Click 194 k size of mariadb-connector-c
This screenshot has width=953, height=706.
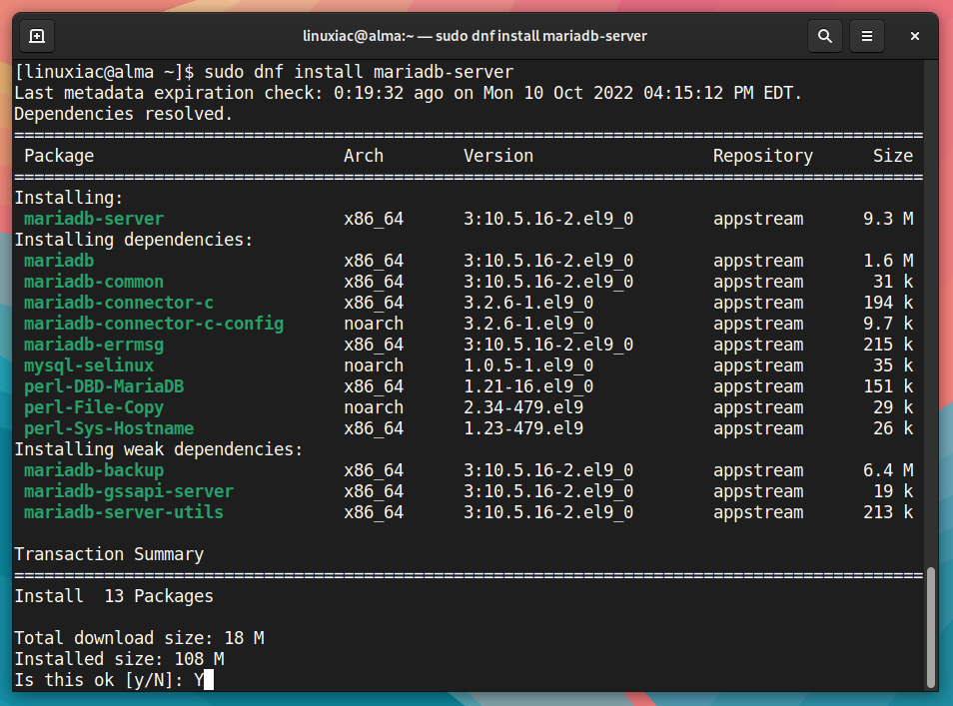pyautogui.click(x=888, y=303)
